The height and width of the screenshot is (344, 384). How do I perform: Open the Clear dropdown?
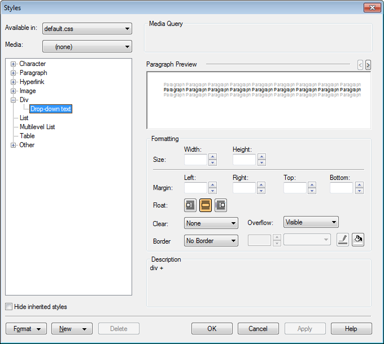(211, 223)
